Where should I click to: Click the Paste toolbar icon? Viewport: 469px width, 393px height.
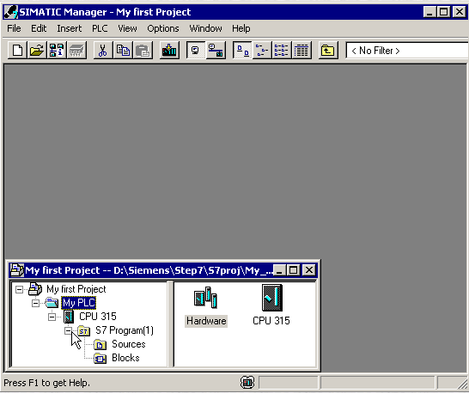click(143, 51)
